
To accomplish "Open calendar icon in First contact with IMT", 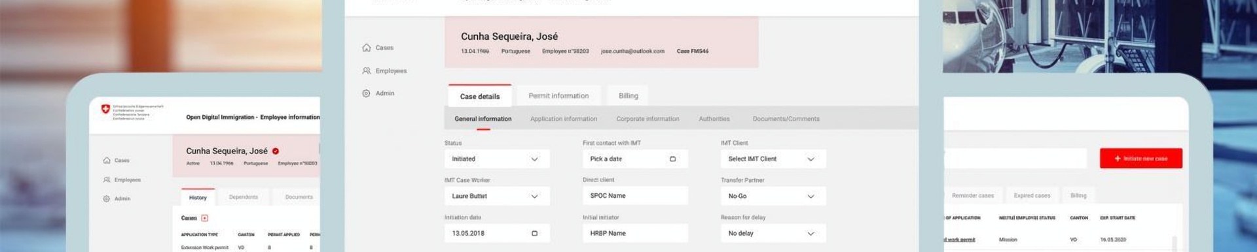I will [672, 159].
